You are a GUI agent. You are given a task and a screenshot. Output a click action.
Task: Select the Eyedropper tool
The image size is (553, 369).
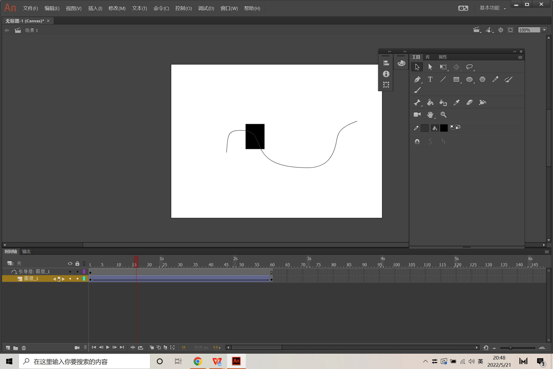point(456,102)
